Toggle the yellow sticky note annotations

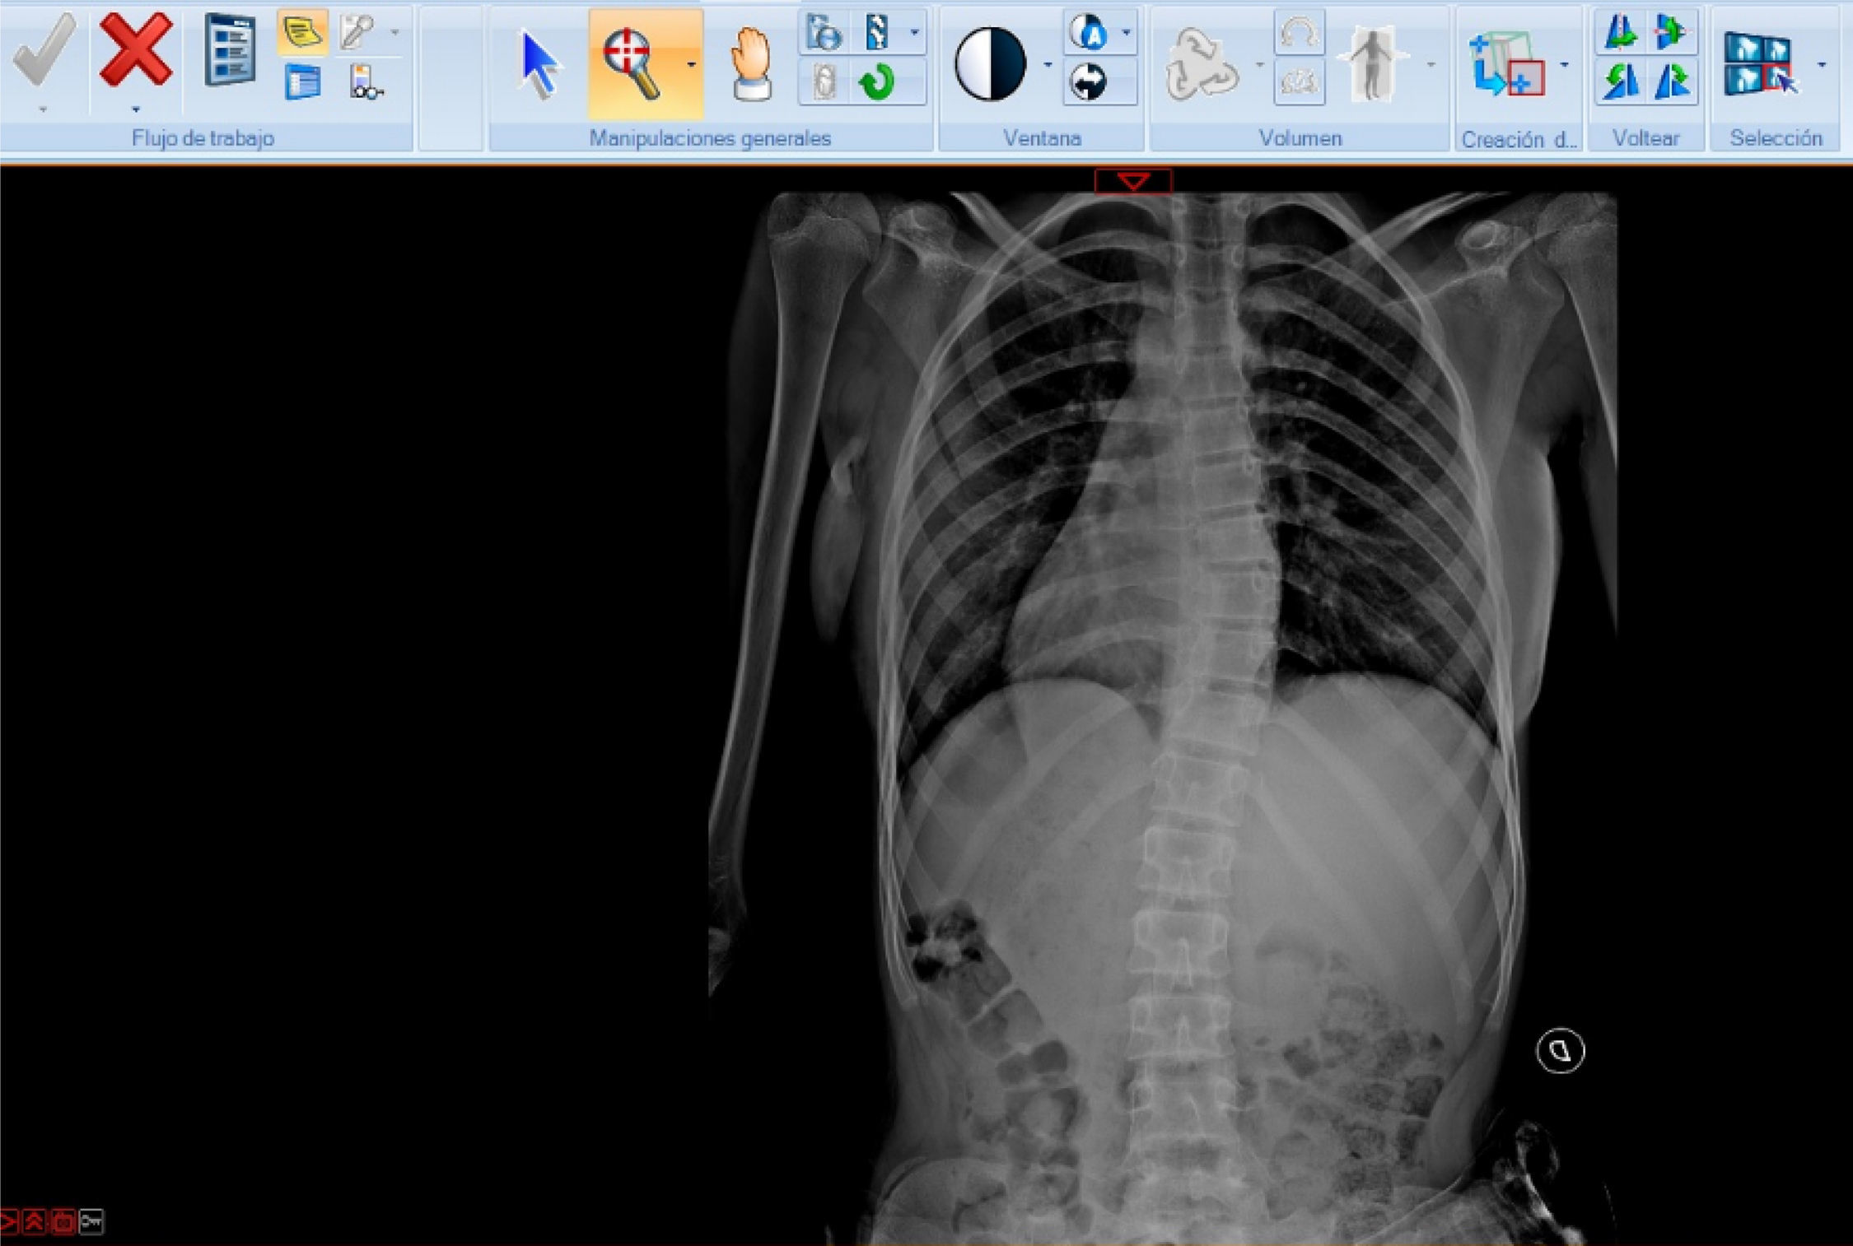point(302,33)
